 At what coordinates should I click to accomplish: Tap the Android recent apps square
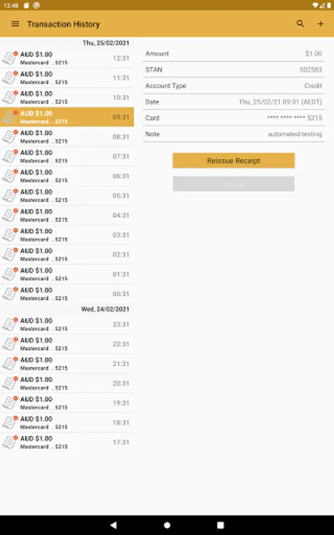tap(220, 525)
